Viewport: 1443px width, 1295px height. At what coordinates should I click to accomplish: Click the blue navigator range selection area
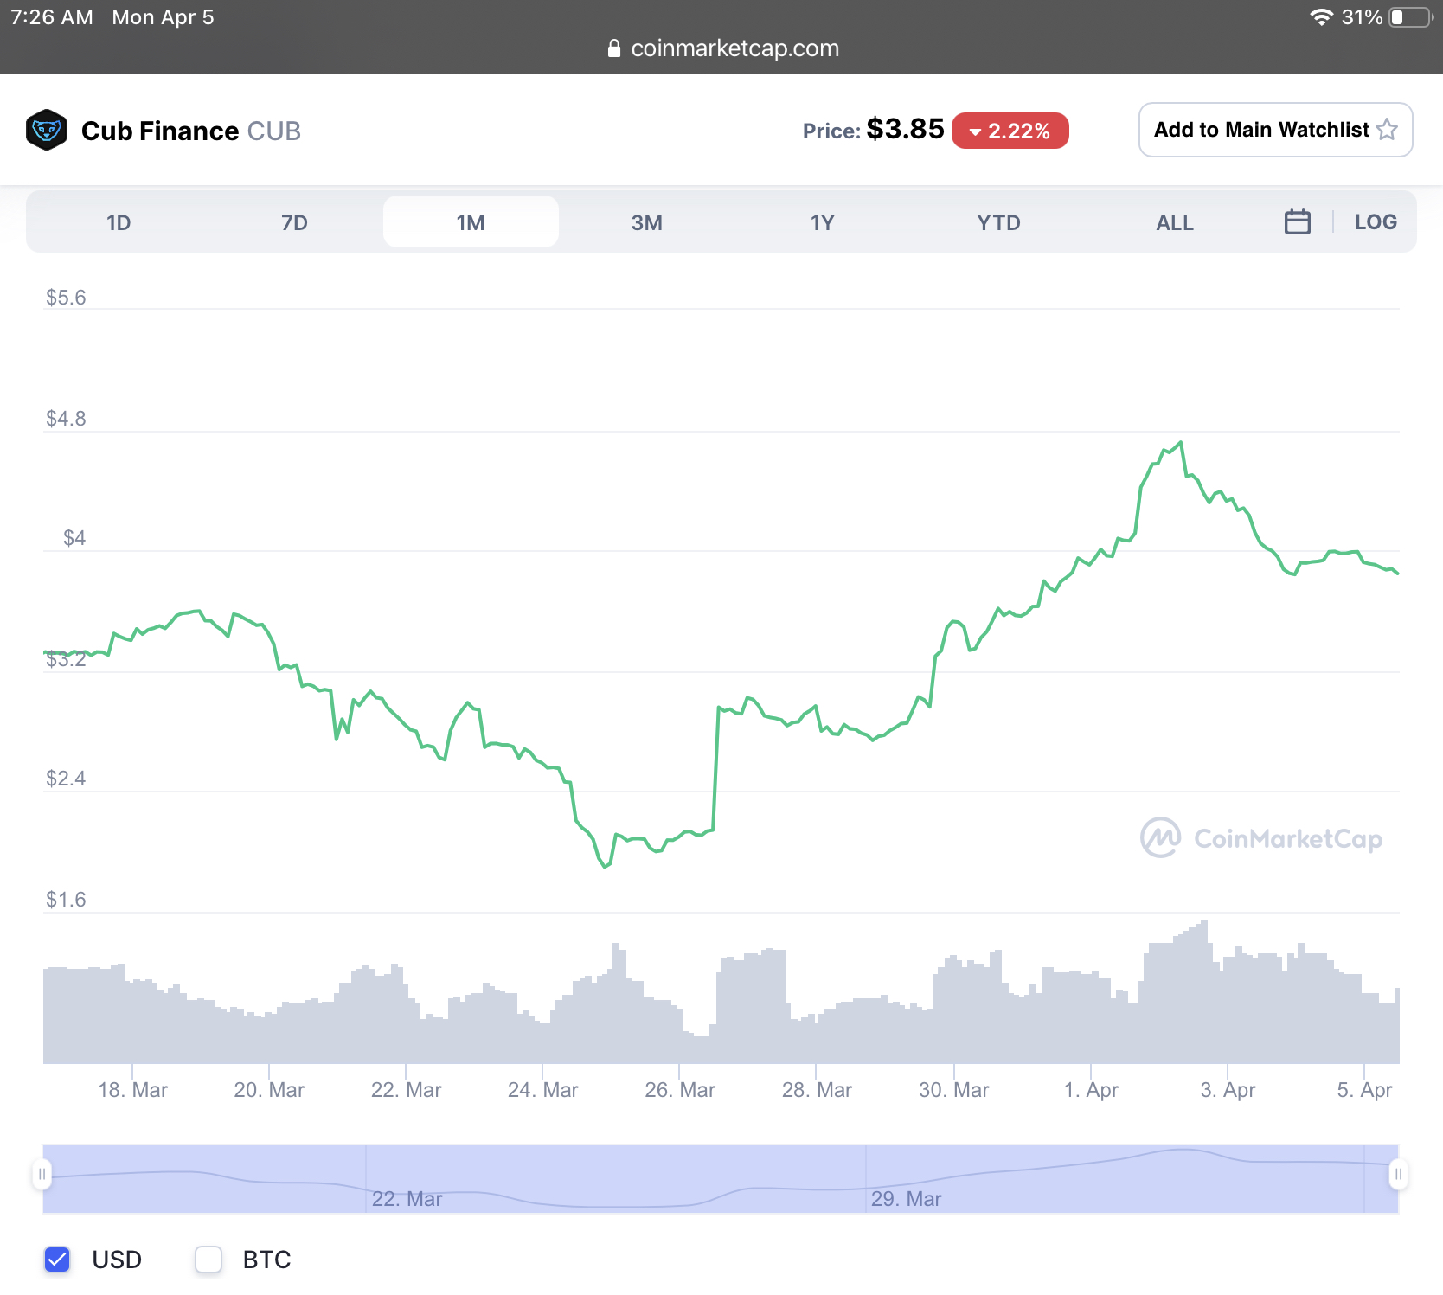point(720,1178)
